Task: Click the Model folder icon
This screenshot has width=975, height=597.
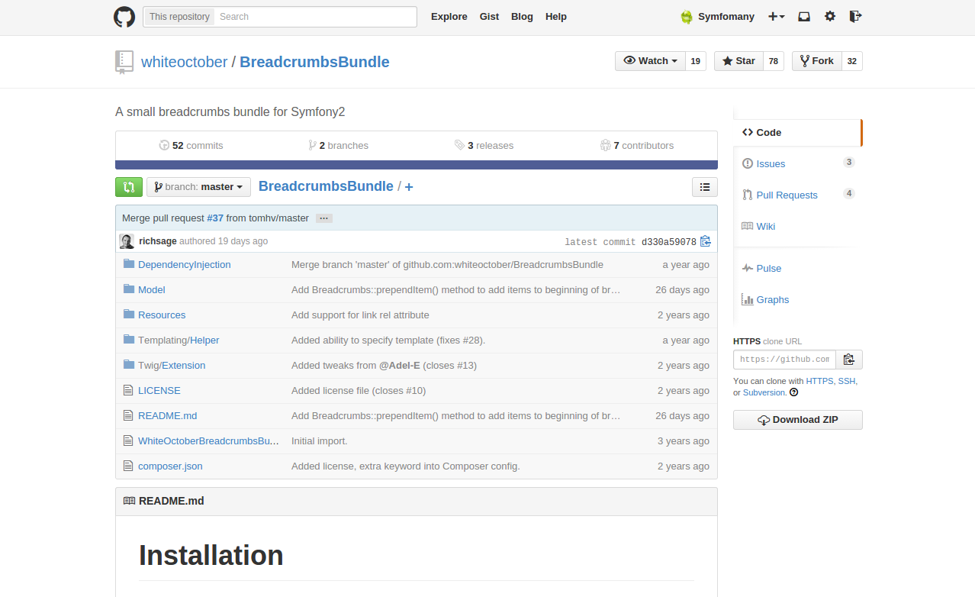Action: 128,289
